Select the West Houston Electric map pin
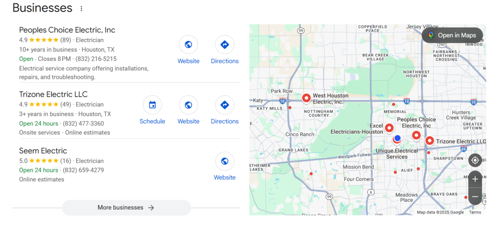The image size is (498, 228). (x=306, y=98)
